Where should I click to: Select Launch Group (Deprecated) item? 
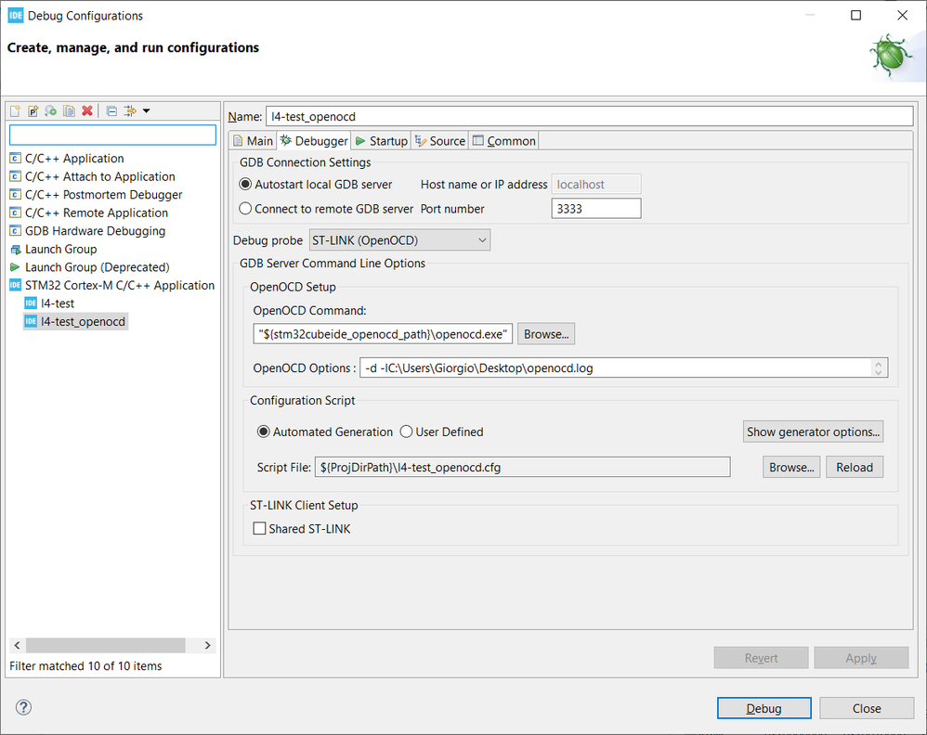[90, 267]
